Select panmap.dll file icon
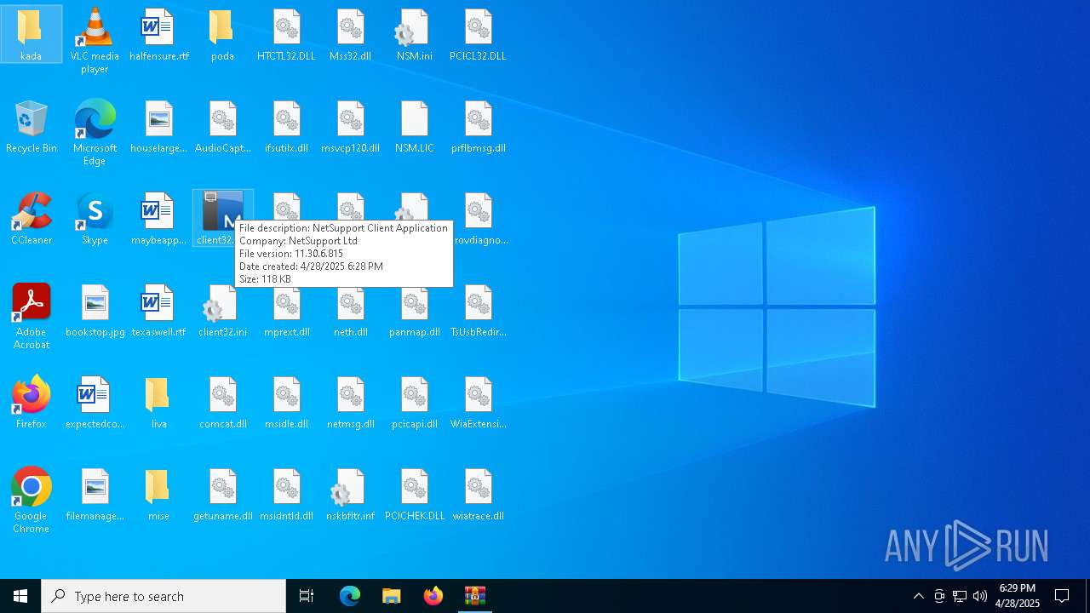This screenshot has height=613, width=1090. [414, 310]
